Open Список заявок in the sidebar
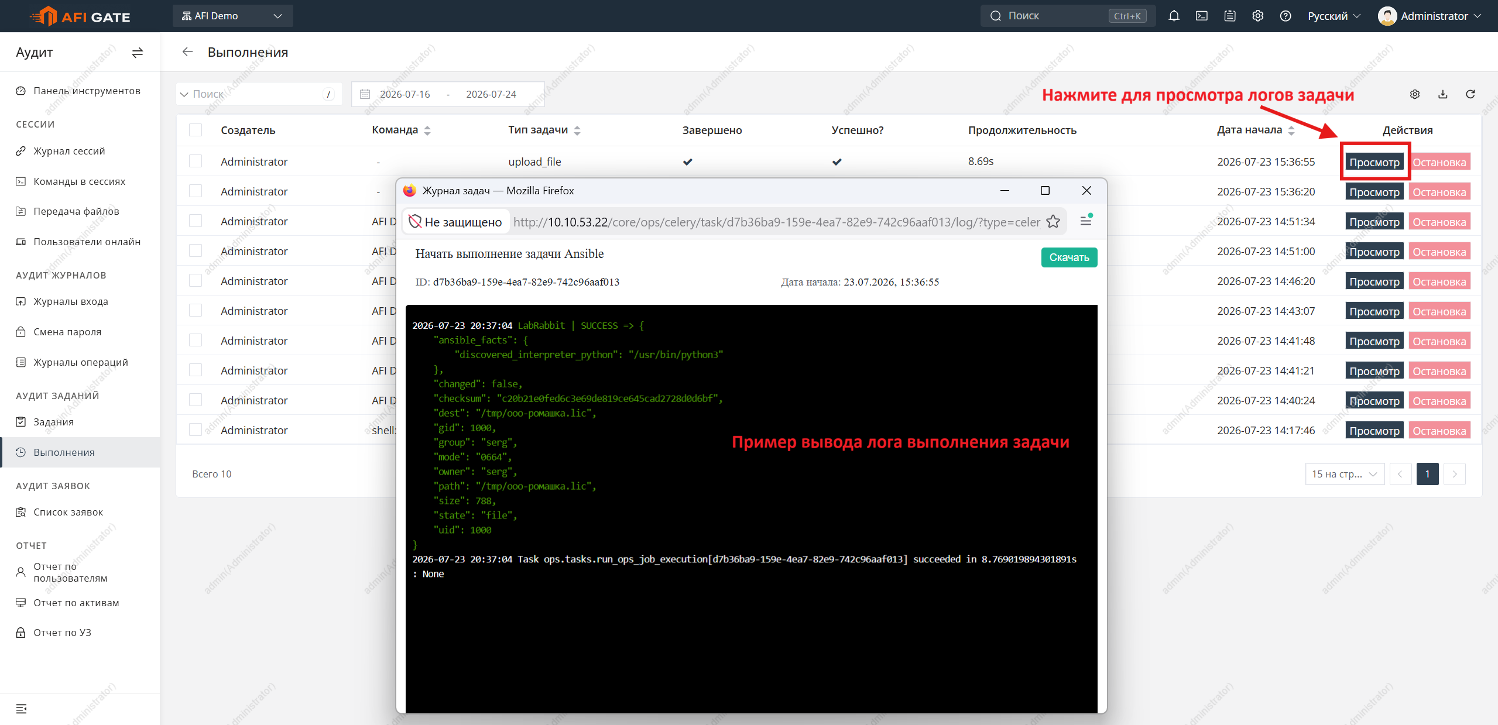This screenshot has height=725, width=1498. [x=80, y=512]
